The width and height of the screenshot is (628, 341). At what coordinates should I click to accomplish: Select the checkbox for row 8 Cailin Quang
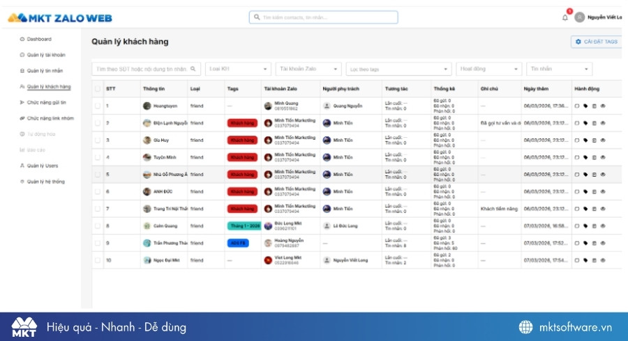tap(98, 225)
